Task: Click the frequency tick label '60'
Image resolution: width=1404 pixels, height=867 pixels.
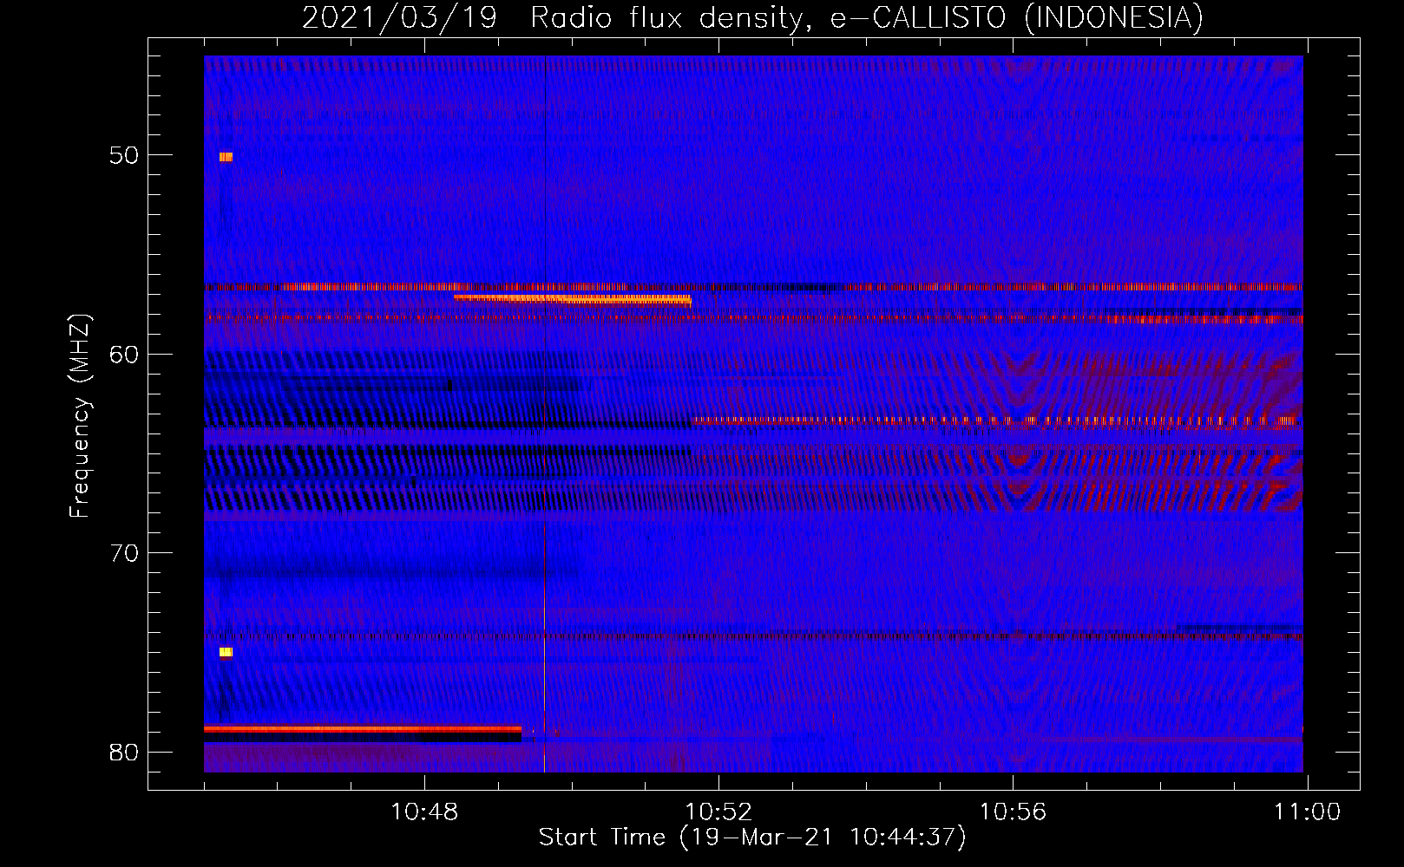Action: click(x=124, y=354)
